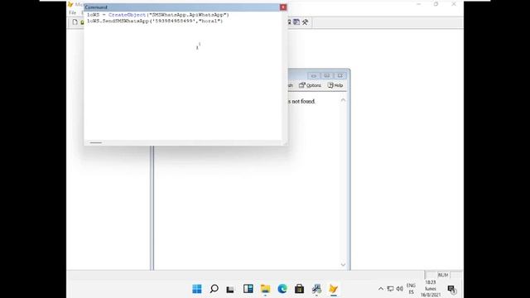This screenshot has height=298, width=530.
Task: Open the Windows Start menu
Action: coord(197,289)
